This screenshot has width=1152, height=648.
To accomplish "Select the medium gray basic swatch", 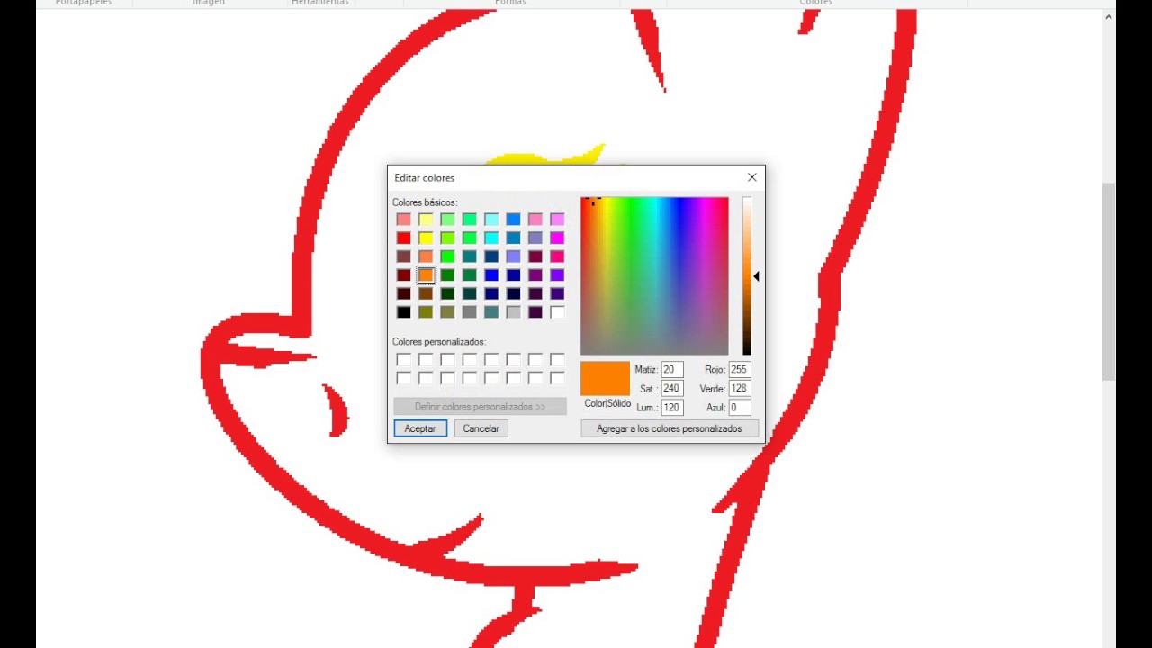I will [470, 312].
